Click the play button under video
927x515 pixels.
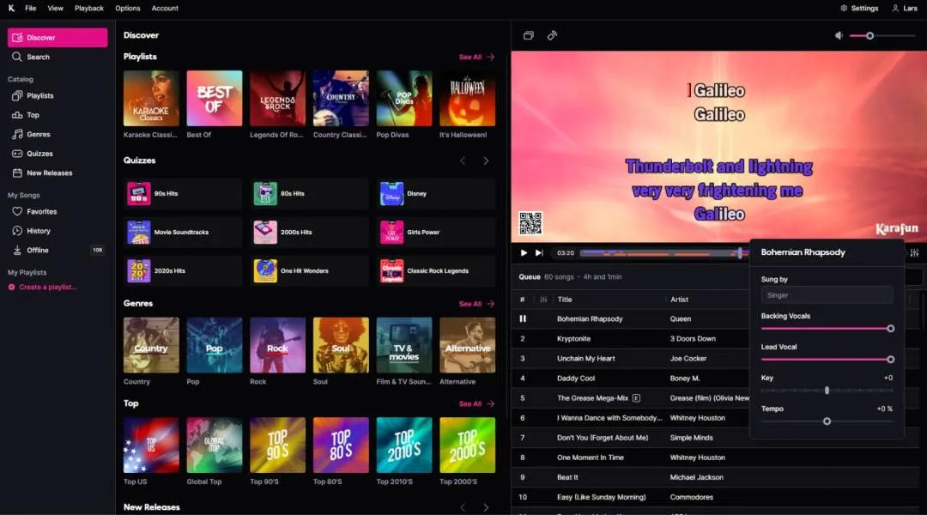pos(524,253)
